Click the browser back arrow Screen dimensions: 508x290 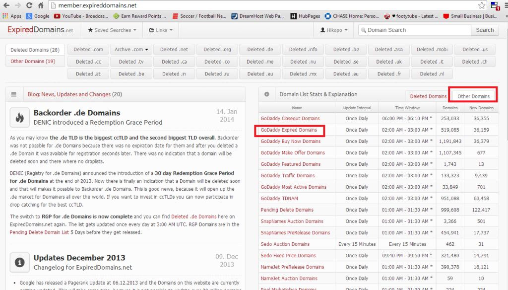pyautogui.click(x=6, y=5)
